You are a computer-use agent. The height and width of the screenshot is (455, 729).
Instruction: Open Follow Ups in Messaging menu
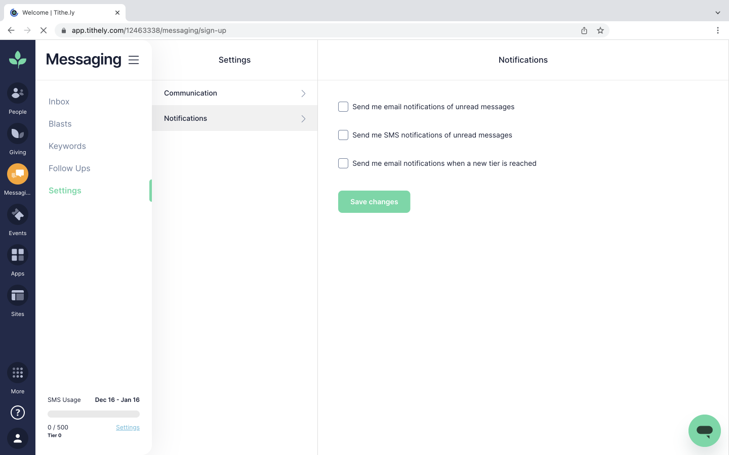pyautogui.click(x=69, y=168)
